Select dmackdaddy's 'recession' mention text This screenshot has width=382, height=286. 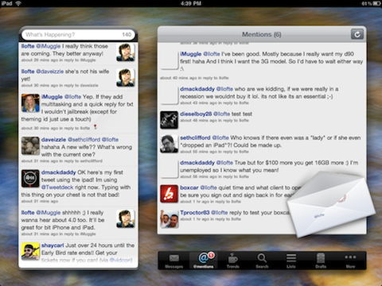pos(259,93)
